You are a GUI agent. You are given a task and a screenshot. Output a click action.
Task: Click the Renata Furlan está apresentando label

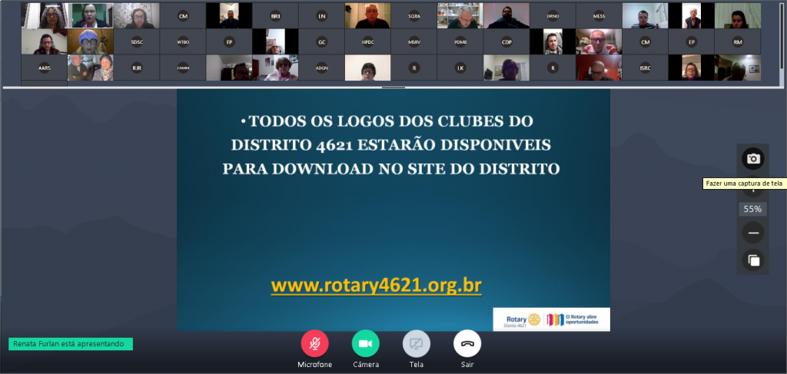pos(70,344)
